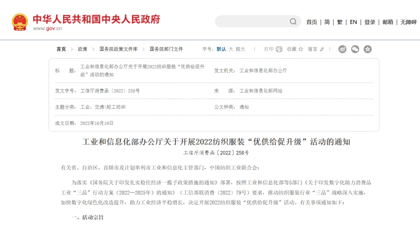Switch to Traditional Chinese (繁)

[340, 22]
